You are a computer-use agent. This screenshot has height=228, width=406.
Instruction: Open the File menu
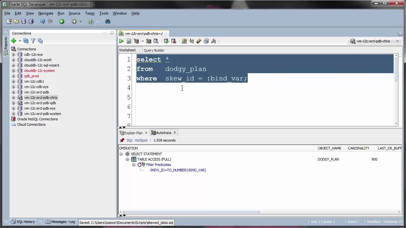click(x=7, y=13)
